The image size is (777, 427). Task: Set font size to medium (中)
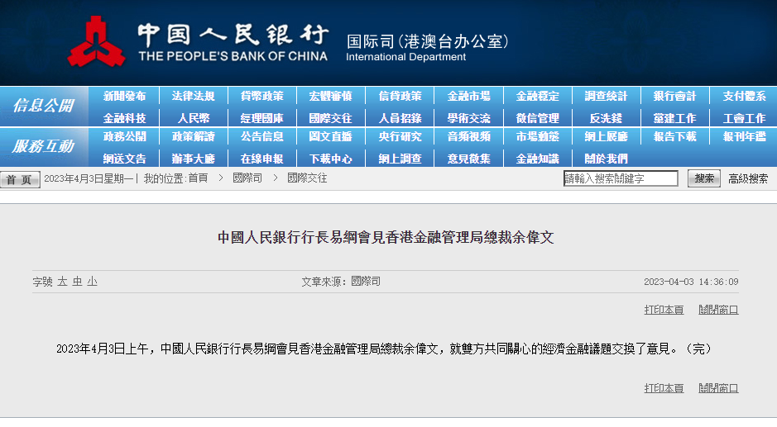pos(77,282)
